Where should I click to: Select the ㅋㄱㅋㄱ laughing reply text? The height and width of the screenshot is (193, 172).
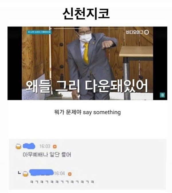[x=62, y=182]
